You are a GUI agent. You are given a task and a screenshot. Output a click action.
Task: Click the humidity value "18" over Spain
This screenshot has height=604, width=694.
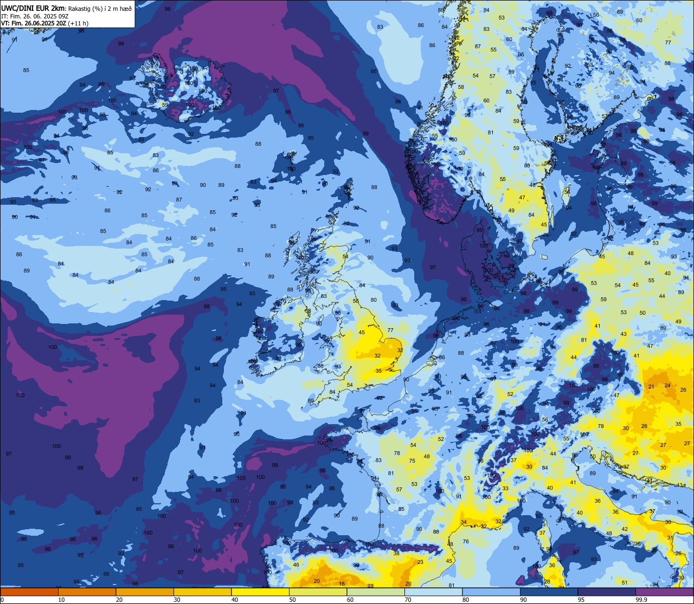[342, 583]
